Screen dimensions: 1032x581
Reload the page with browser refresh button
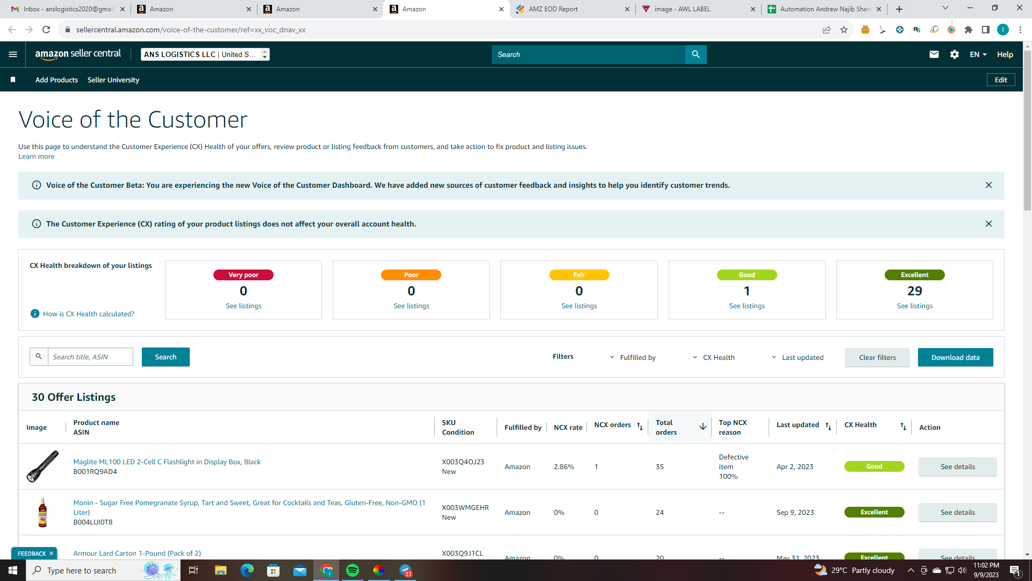tap(46, 30)
